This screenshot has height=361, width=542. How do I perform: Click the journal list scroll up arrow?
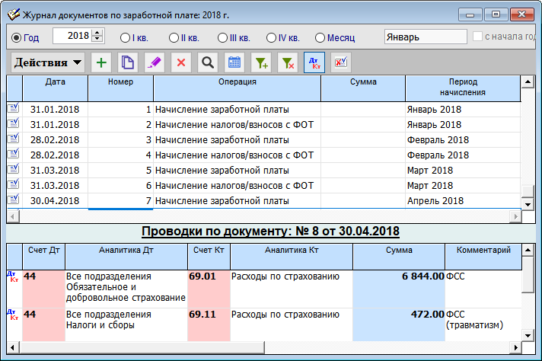click(528, 82)
